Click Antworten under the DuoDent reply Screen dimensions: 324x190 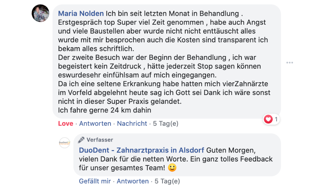click(133, 181)
